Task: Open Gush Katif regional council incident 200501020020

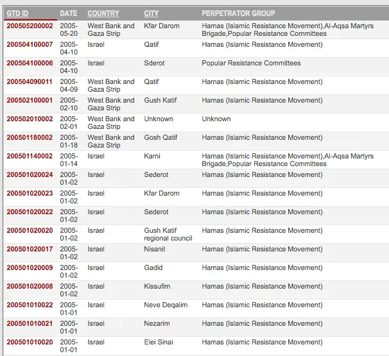Action: pos(30,231)
